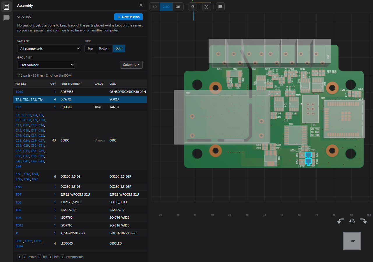Screen dimensions: 373x262
Task: Show only Top side components
Action: [90, 48]
